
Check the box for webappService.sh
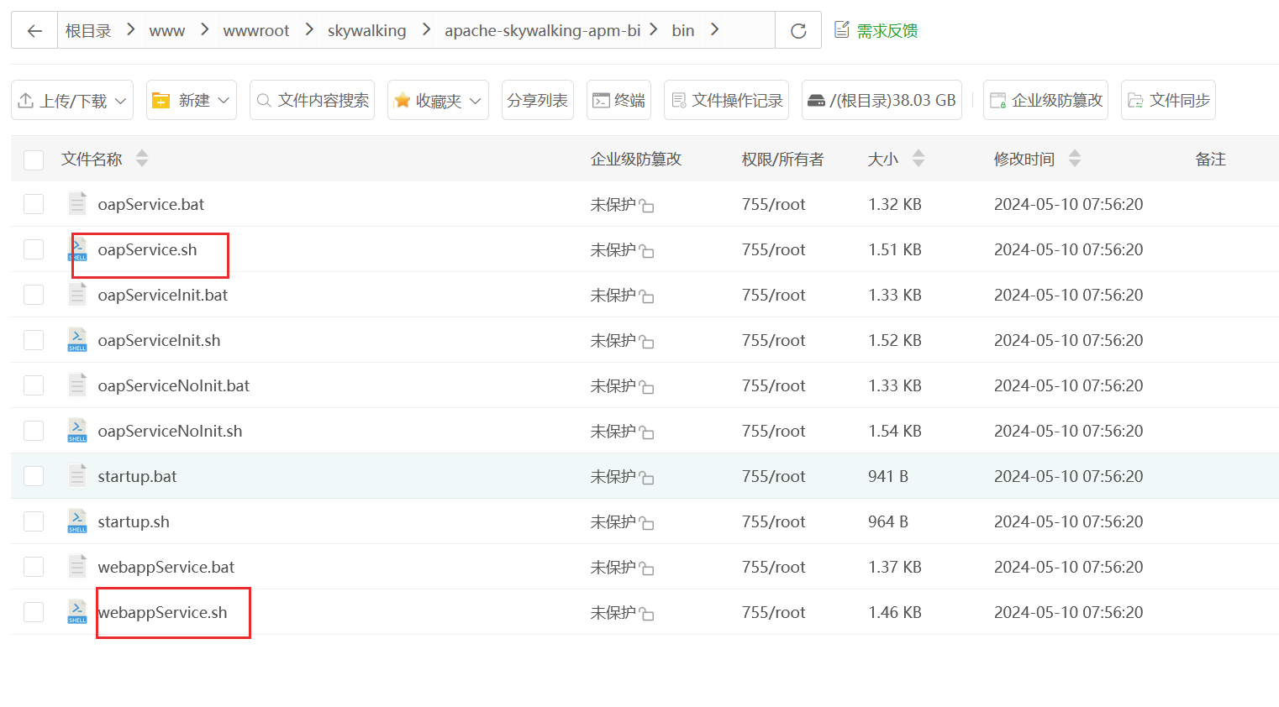coord(34,612)
